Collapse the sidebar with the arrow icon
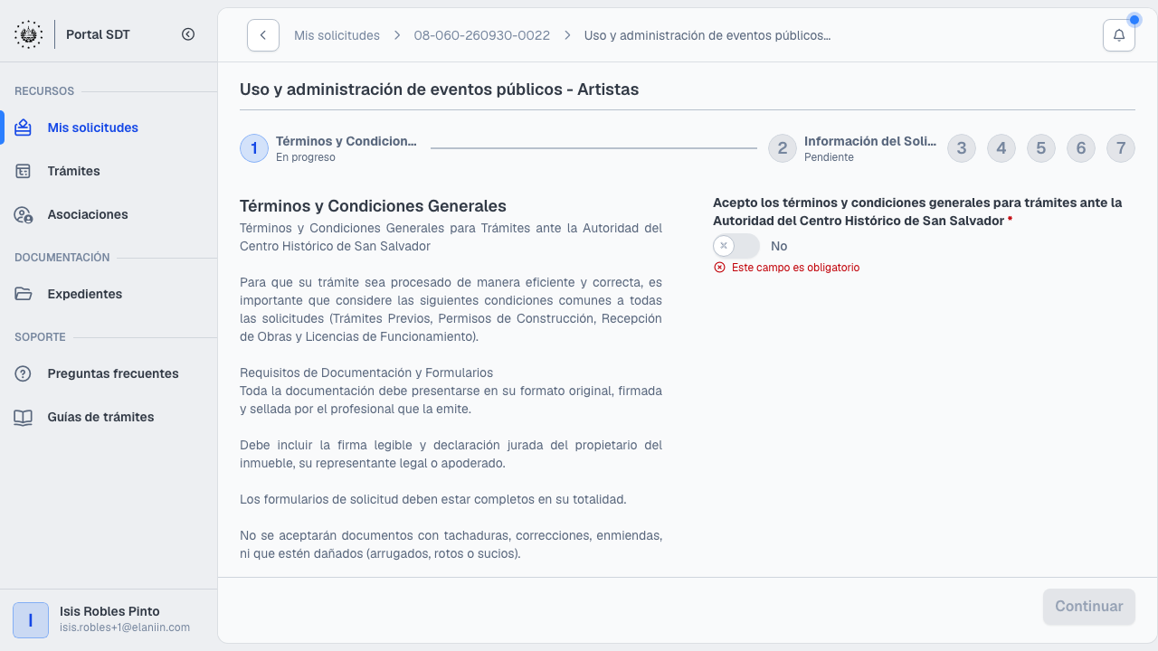The width and height of the screenshot is (1158, 651). (188, 34)
